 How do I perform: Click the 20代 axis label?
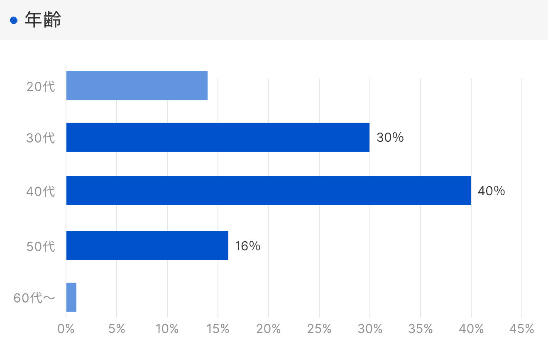[41, 86]
